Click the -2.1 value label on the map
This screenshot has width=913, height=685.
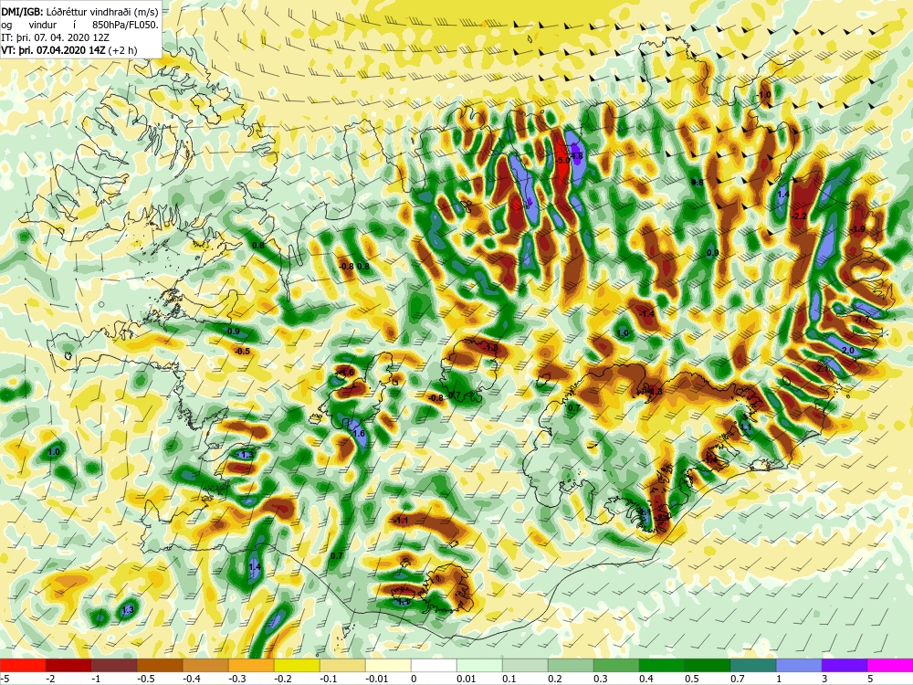click(823, 369)
